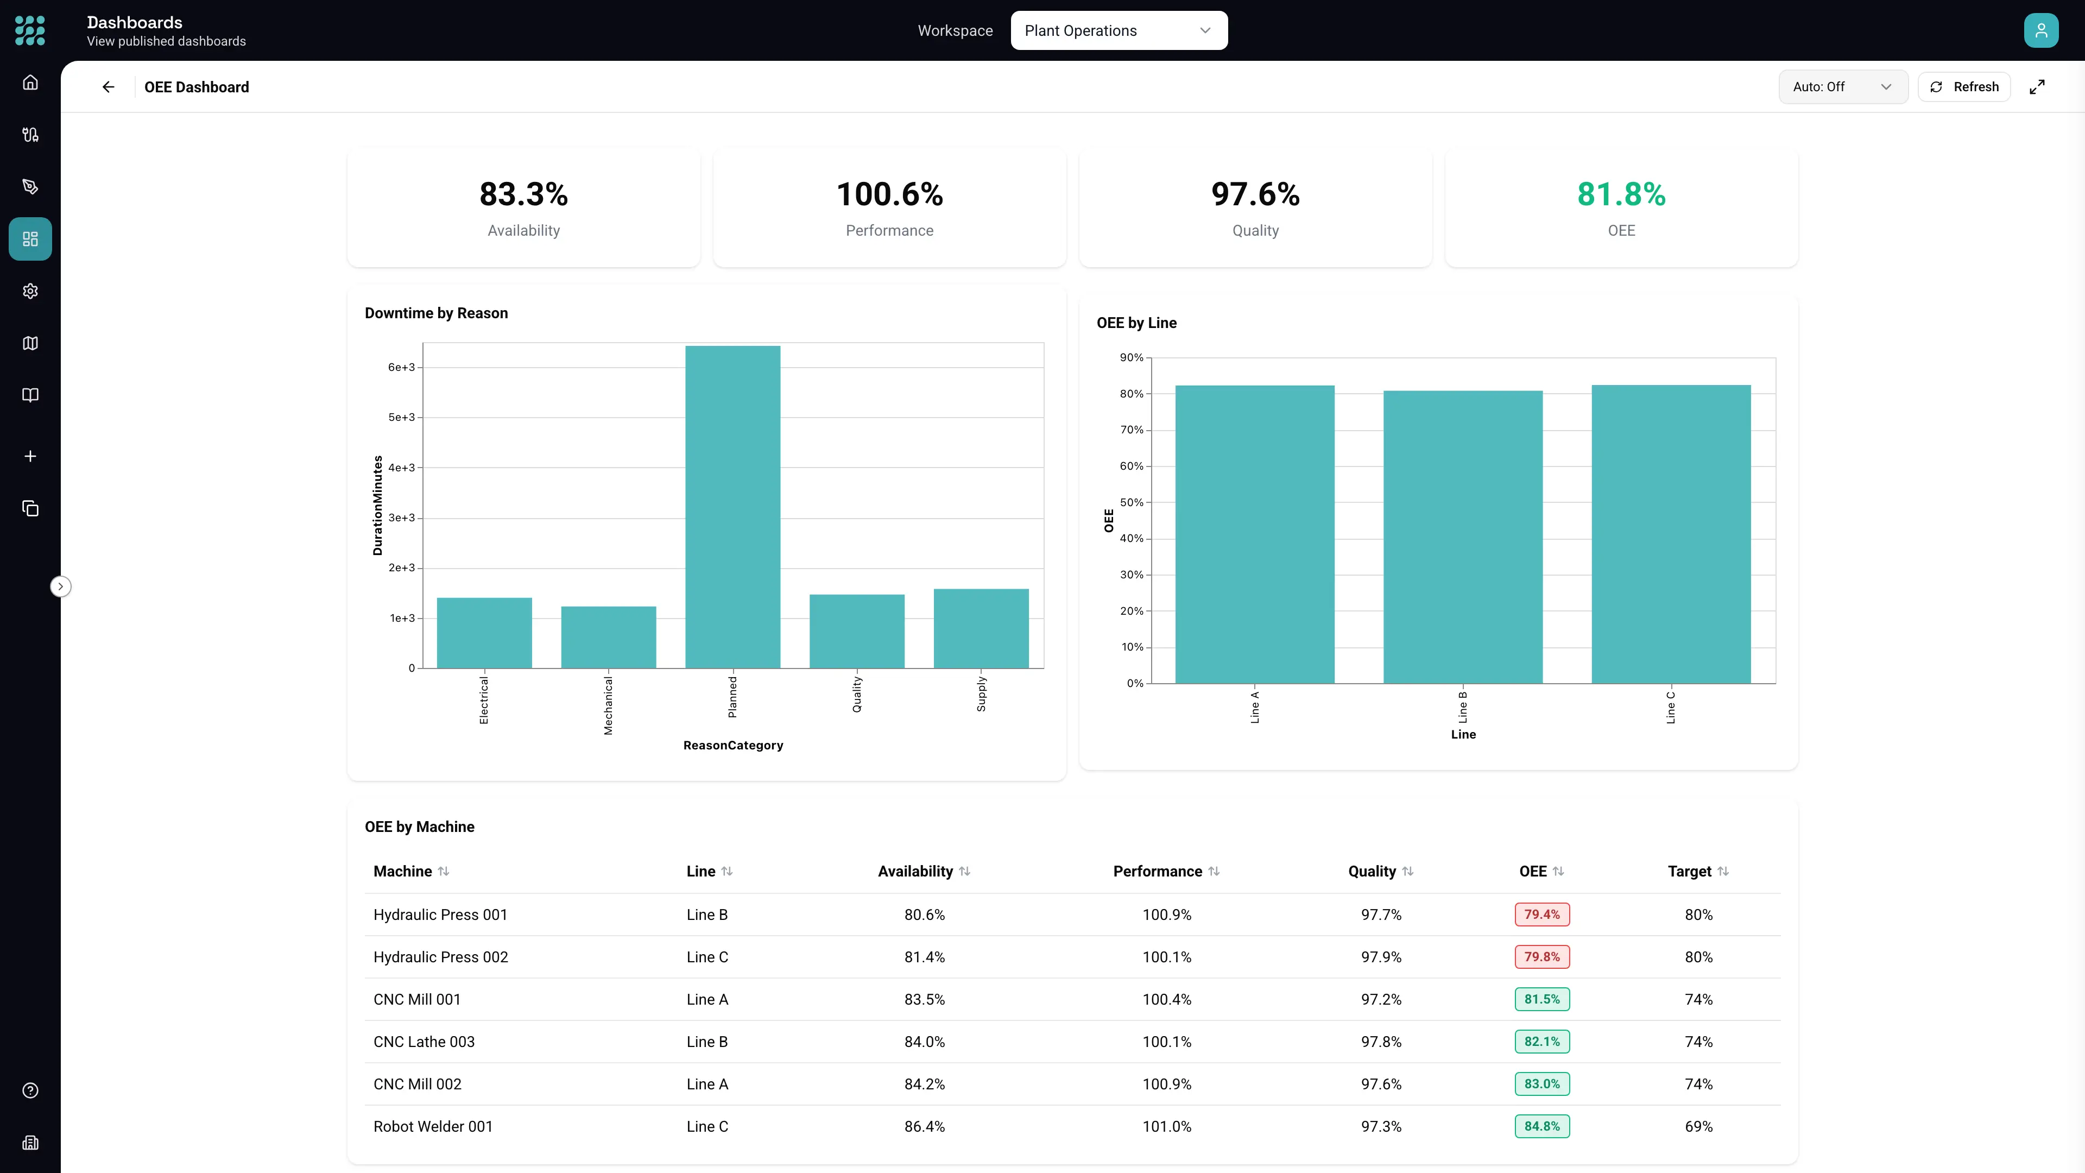The height and width of the screenshot is (1173, 2085).
Task: Select the pen tool sidebar icon
Action: 30,187
